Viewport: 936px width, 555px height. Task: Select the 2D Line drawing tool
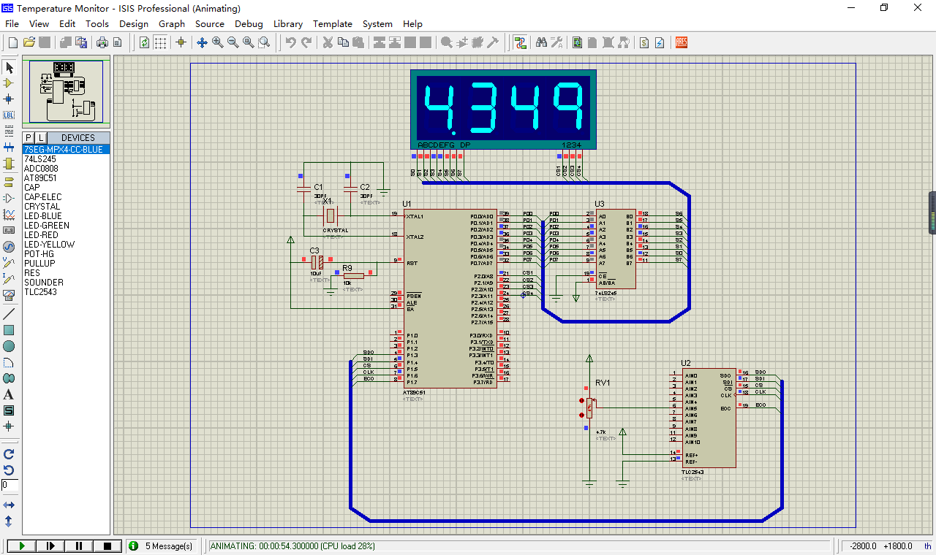pyautogui.click(x=10, y=314)
